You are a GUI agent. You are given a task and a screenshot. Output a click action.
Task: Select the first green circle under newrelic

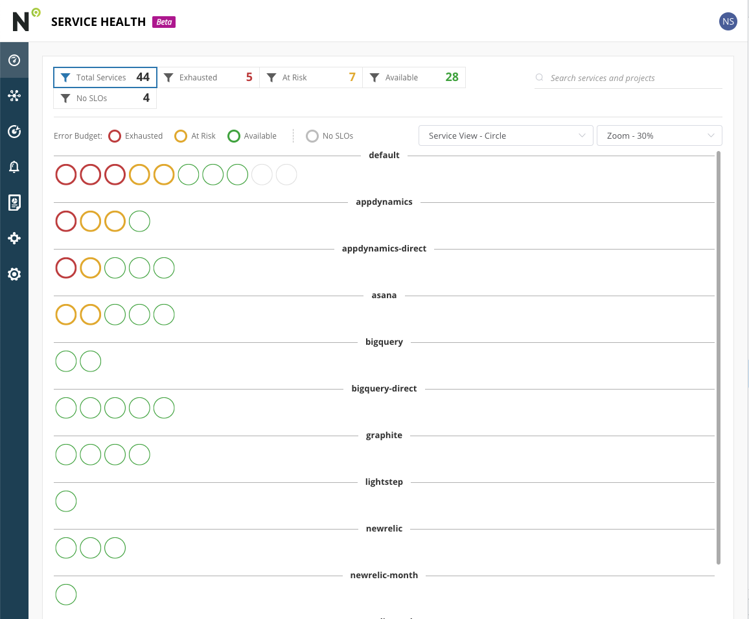click(x=66, y=548)
